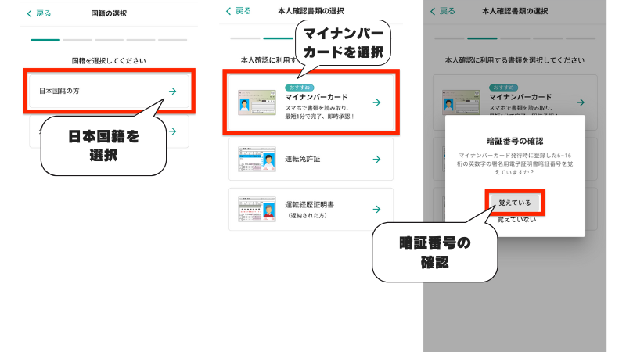The image size is (626, 352).
Task: Click the back chevron on 国籍の選択 screen
Action: click(30, 14)
